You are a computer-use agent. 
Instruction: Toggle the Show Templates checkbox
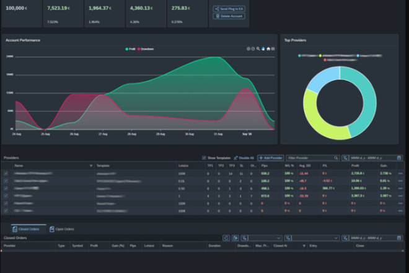tap(204, 158)
